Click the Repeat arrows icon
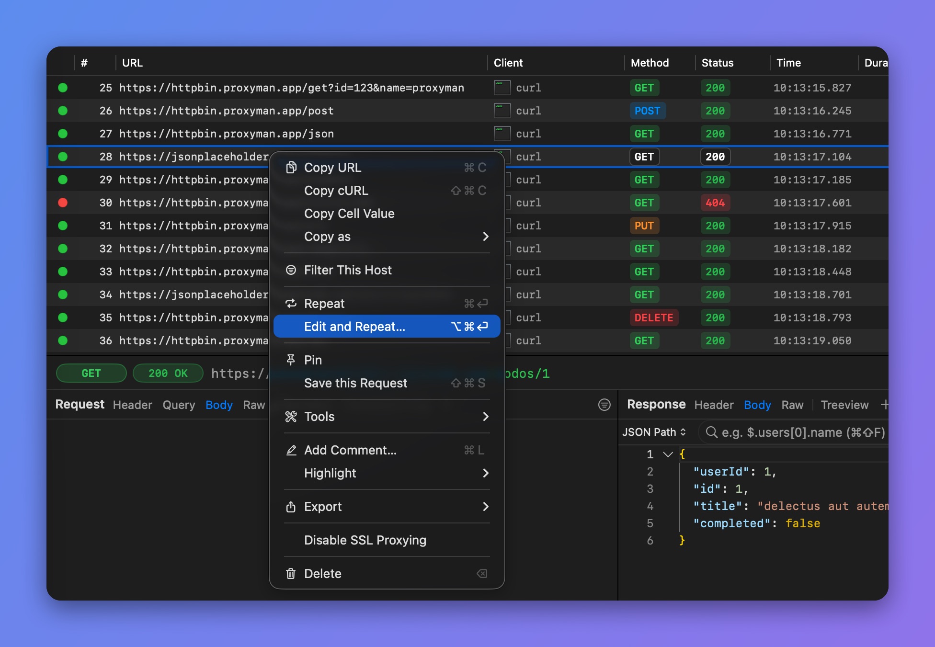The image size is (935, 647). pos(291,303)
